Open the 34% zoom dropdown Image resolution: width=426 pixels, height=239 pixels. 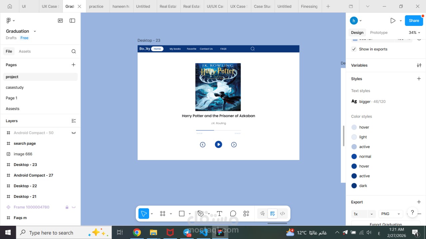(414, 33)
